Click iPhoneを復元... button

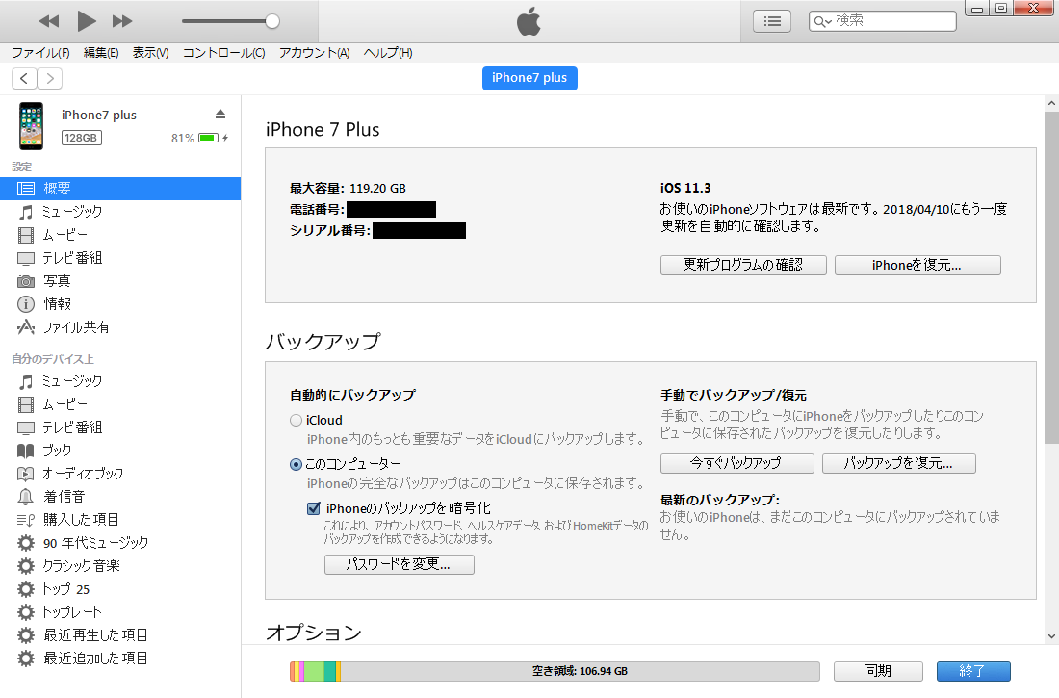917,265
